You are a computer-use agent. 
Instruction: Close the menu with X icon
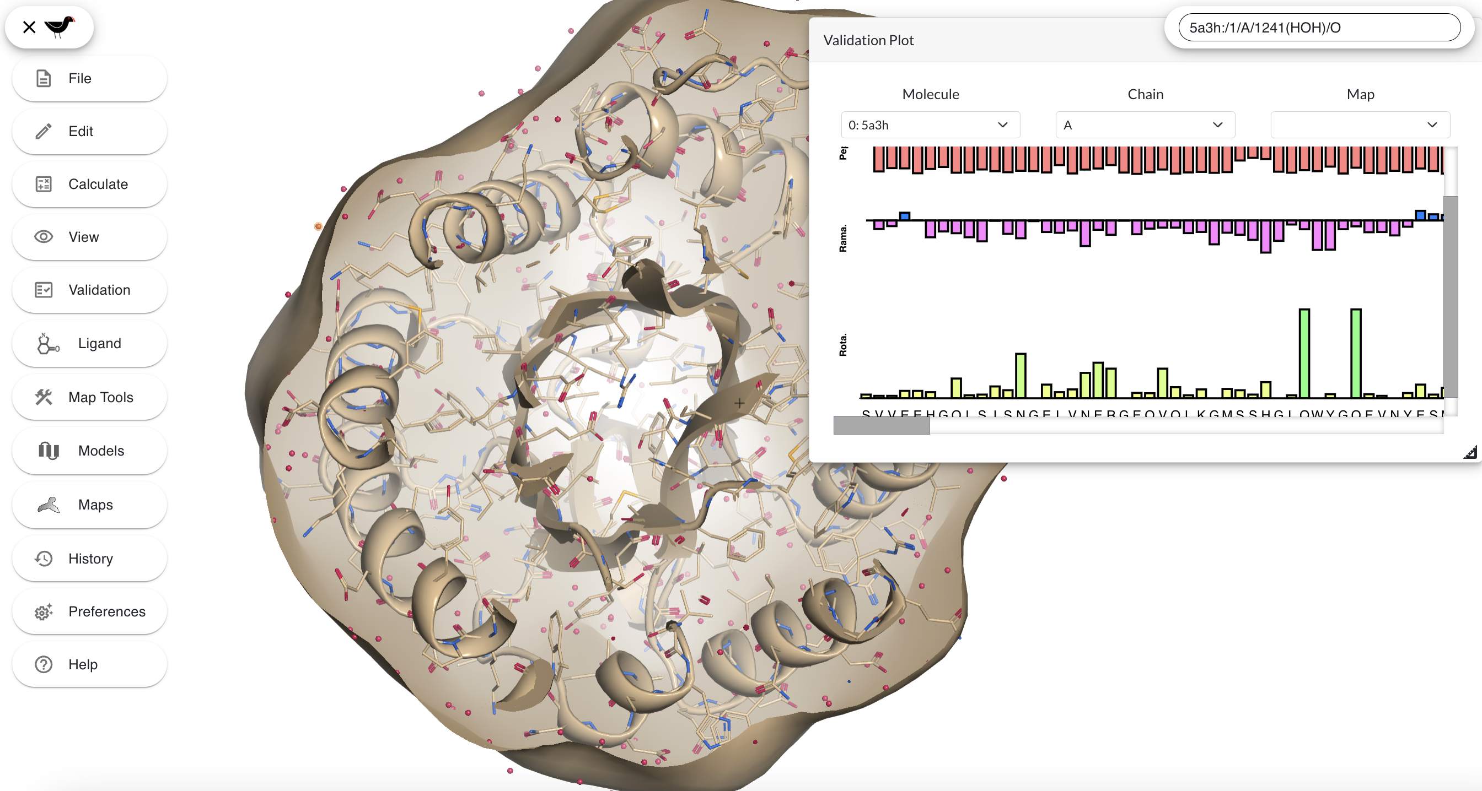pyautogui.click(x=29, y=27)
